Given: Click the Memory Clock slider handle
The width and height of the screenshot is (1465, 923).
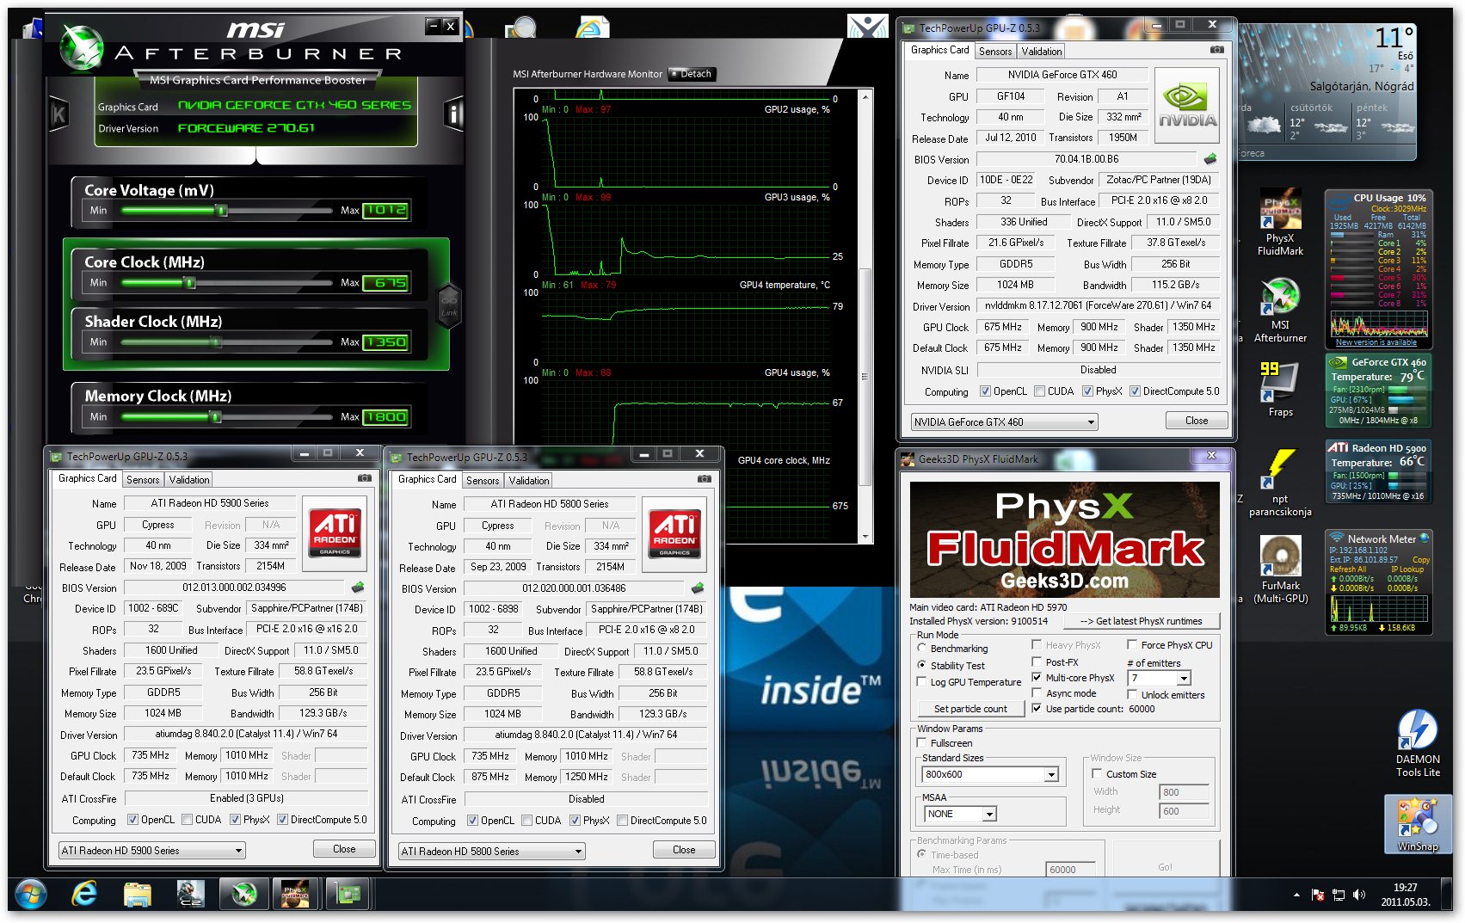Looking at the screenshot, I should coord(216,417).
